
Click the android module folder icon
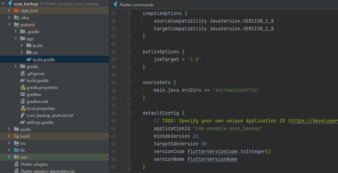click(16, 24)
